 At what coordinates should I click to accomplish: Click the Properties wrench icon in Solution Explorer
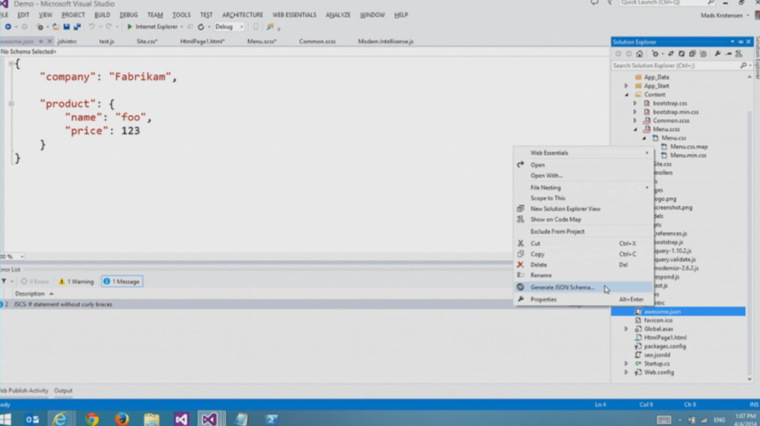click(718, 54)
